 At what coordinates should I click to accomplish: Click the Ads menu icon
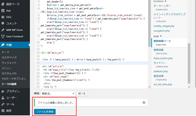[3, 11]
